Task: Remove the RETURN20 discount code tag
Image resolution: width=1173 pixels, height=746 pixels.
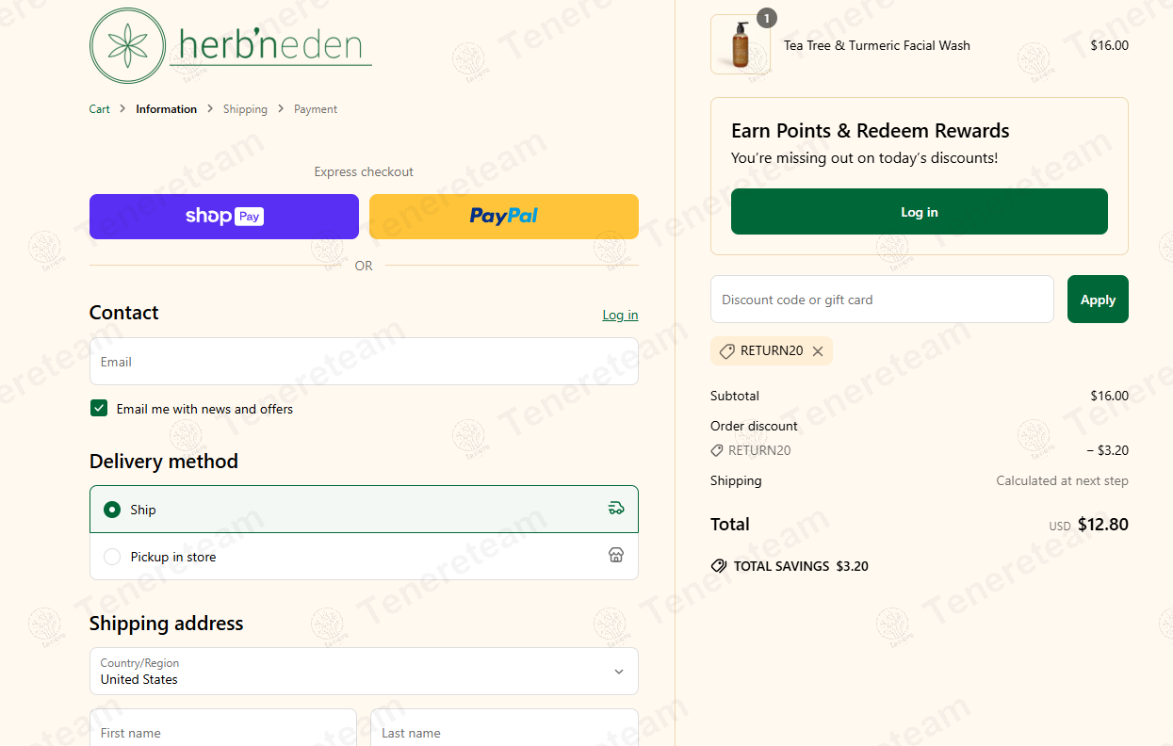Action: pyautogui.click(x=818, y=351)
